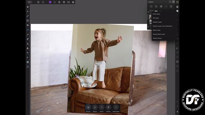Select the Move arrow tool
The width and height of the screenshot is (205, 115).
28,11
